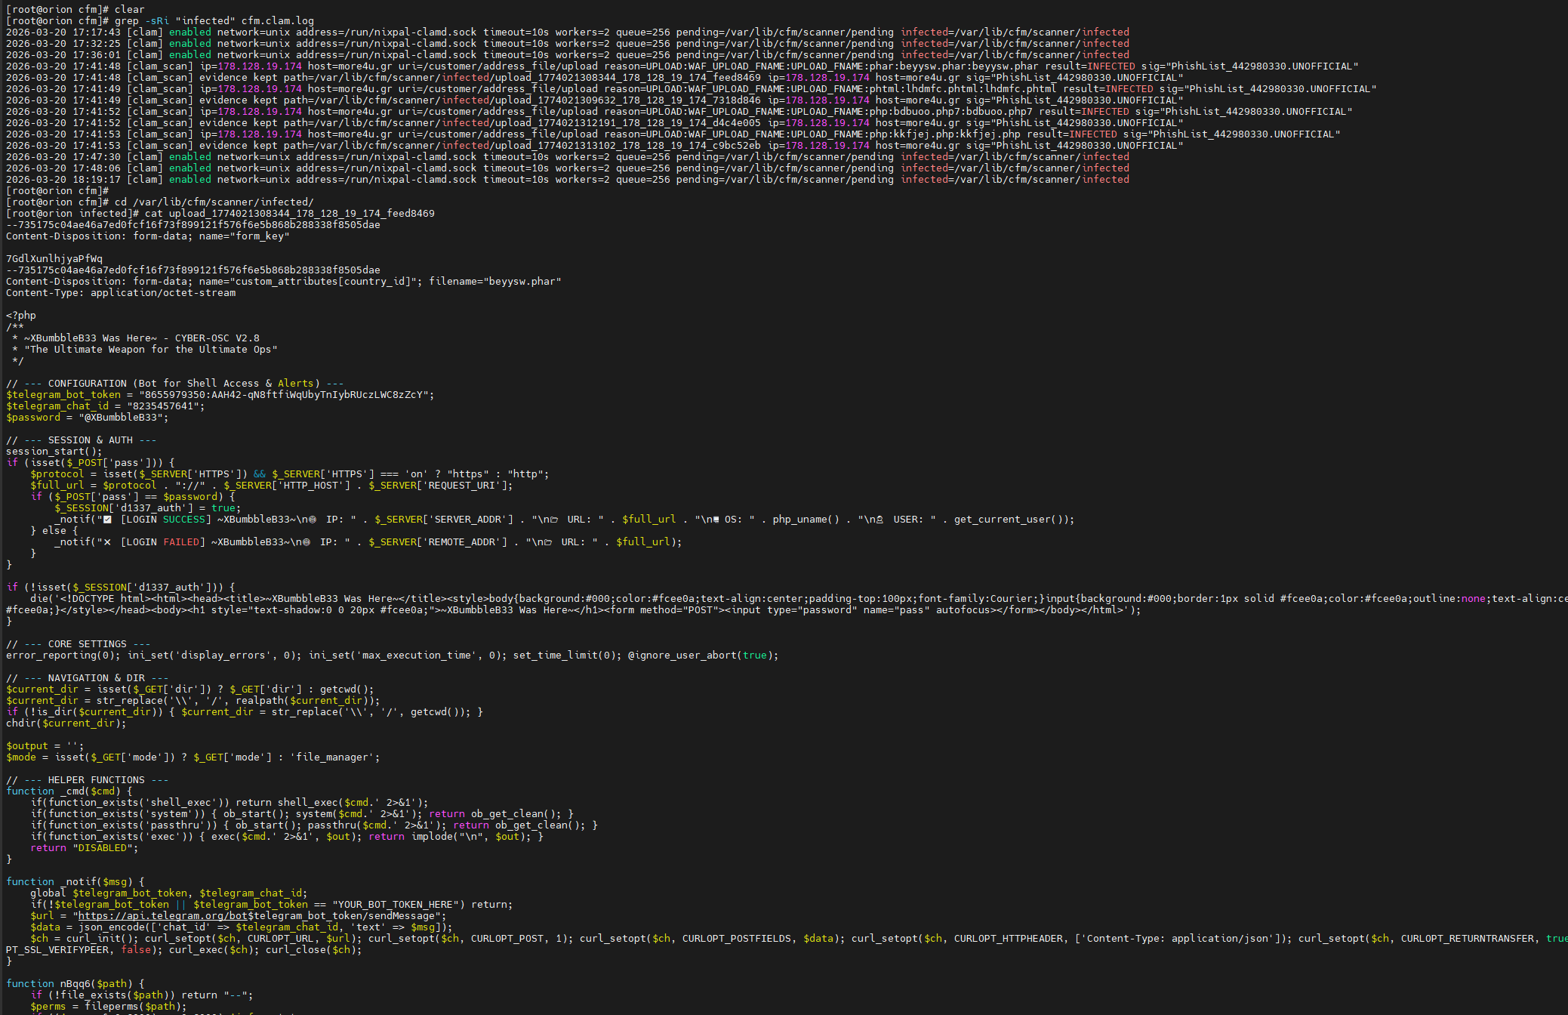
Task: Click the green SUCCESS text in _notif
Action: click(x=184, y=520)
